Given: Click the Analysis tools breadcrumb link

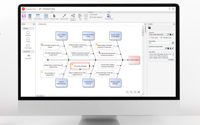Looking at the screenshot, I should pos(31,9).
